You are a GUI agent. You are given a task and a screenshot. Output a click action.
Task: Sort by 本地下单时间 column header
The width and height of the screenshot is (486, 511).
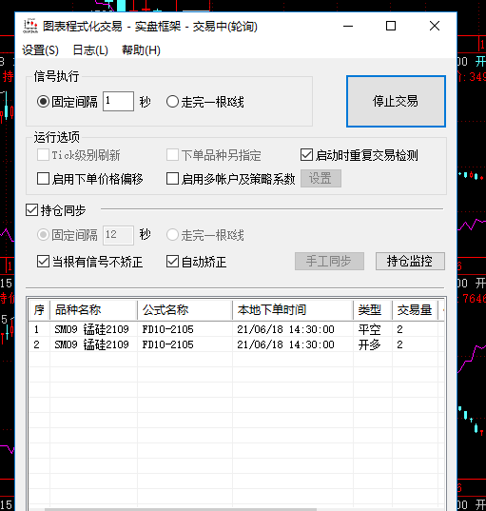(x=293, y=310)
